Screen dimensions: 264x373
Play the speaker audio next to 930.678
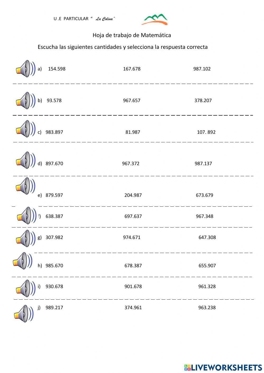point(26,288)
